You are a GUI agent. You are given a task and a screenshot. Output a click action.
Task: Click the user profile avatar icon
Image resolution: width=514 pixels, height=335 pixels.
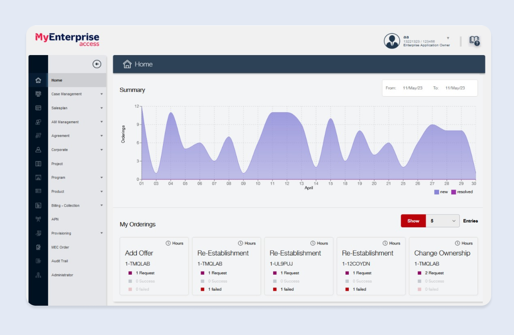point(392,41)
